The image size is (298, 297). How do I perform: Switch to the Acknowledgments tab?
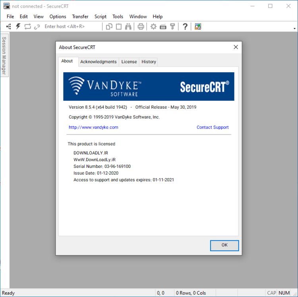point(98,62)
